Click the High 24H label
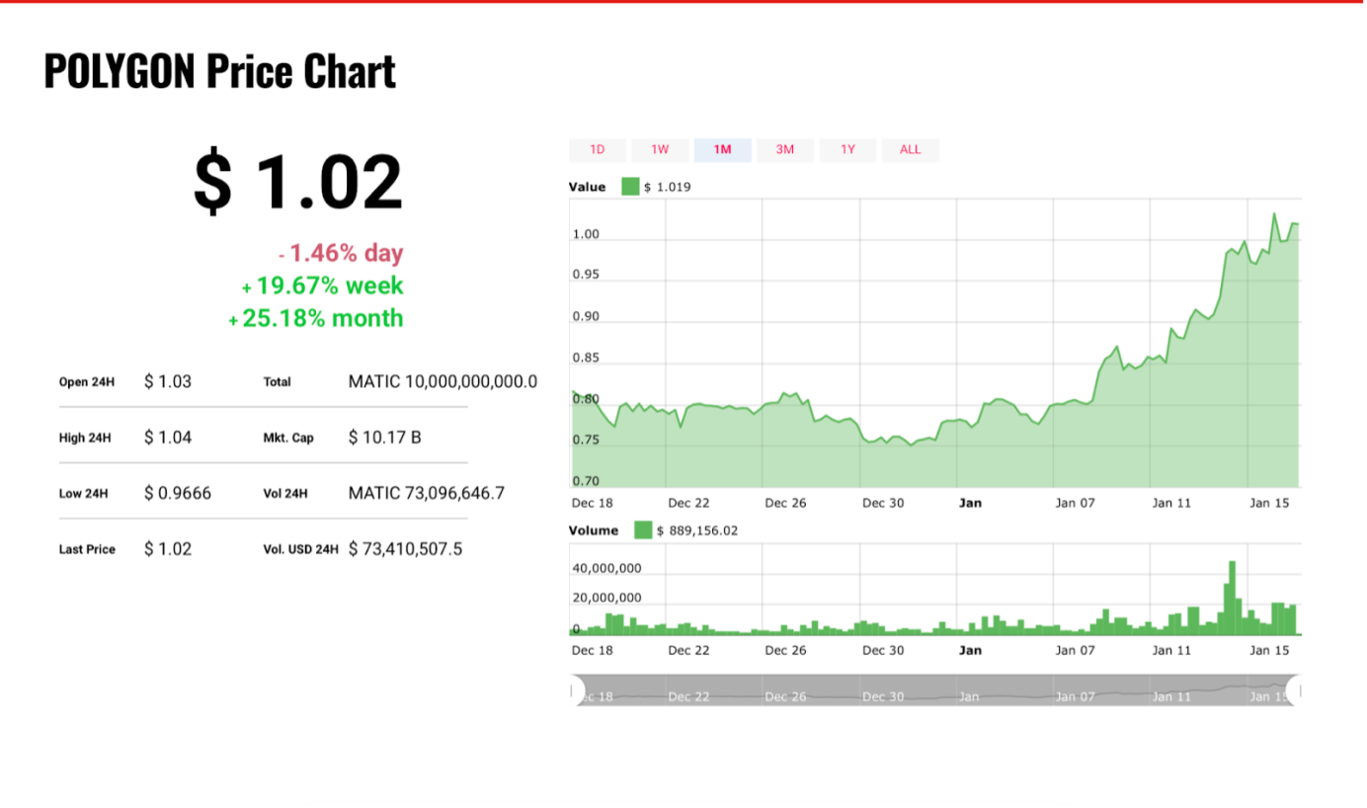Image resolution: width=1367 pixels, height=808 pixels. 85,438
